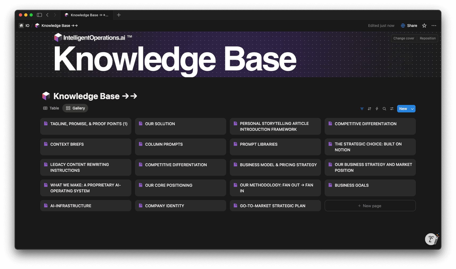Open the BUSINESS GOALS page card

(x=370, y=188)
